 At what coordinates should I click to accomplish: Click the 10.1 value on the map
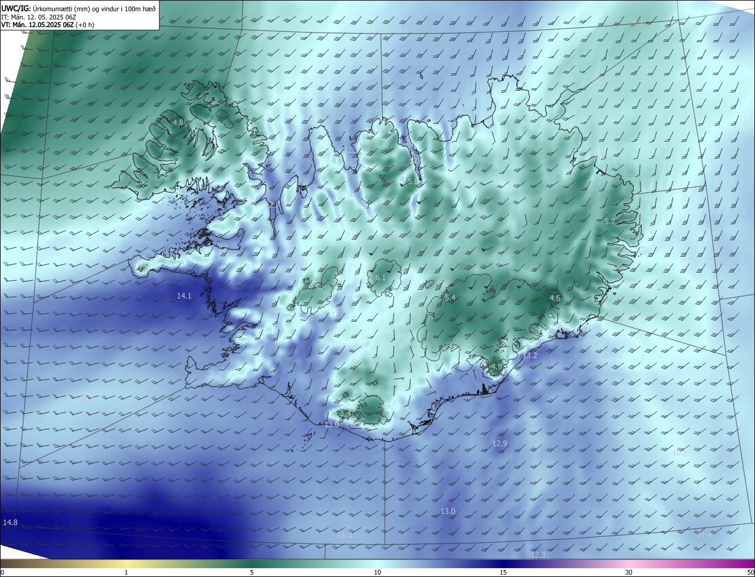coord(679,453)
